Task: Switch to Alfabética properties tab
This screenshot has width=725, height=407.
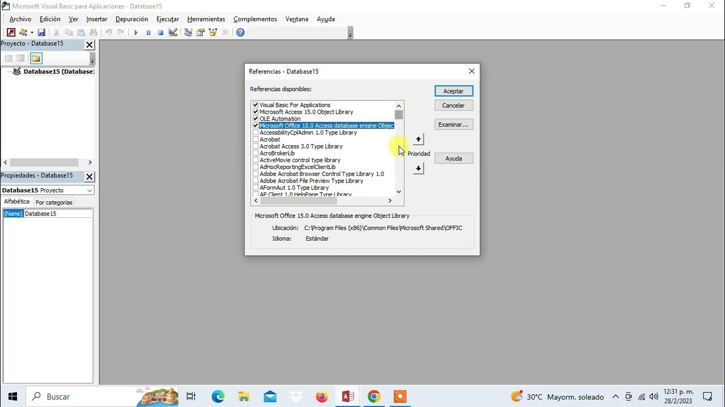Action: pos(16,202)
